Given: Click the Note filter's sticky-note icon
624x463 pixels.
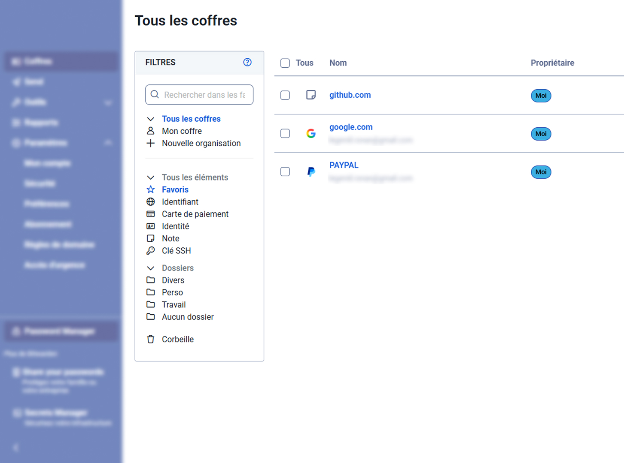Looking at the screenshot, I should click(x=150, y=238).
